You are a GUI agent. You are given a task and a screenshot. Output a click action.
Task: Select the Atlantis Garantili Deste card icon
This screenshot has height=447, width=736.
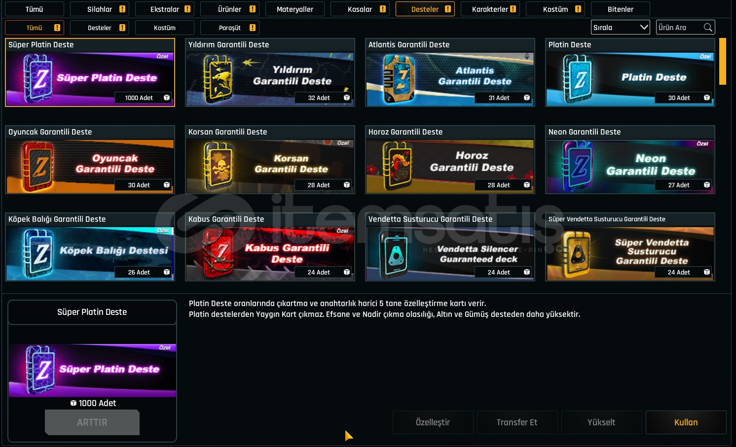[x=398, y=79]
